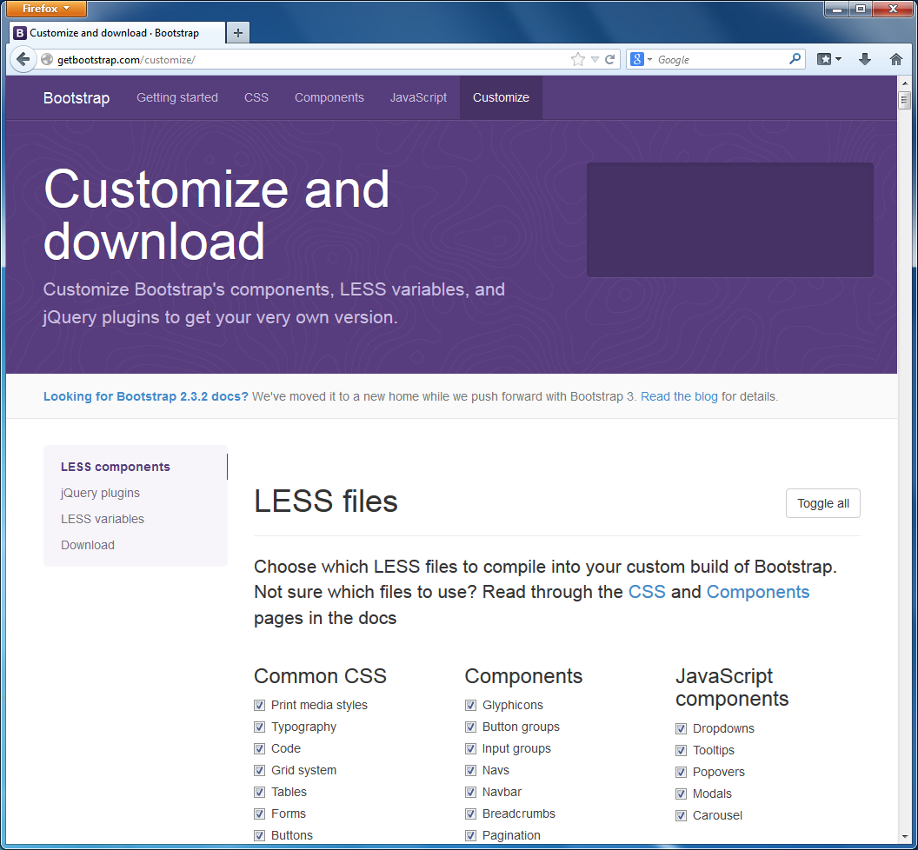This screenshot has width=918, height=850.
Task: Select the Customize nav item
Action: coord(501,97)
